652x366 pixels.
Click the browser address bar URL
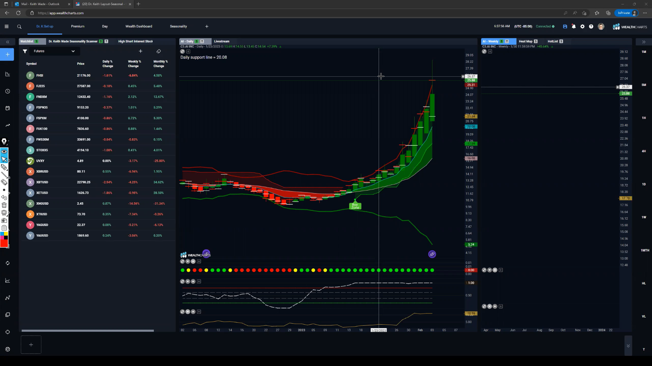coord(61,13)
